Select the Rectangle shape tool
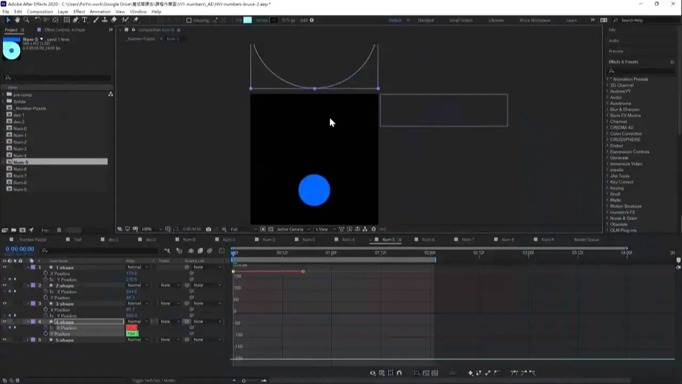This screenshot has height=384, width=682. click(x=66, y=20)
